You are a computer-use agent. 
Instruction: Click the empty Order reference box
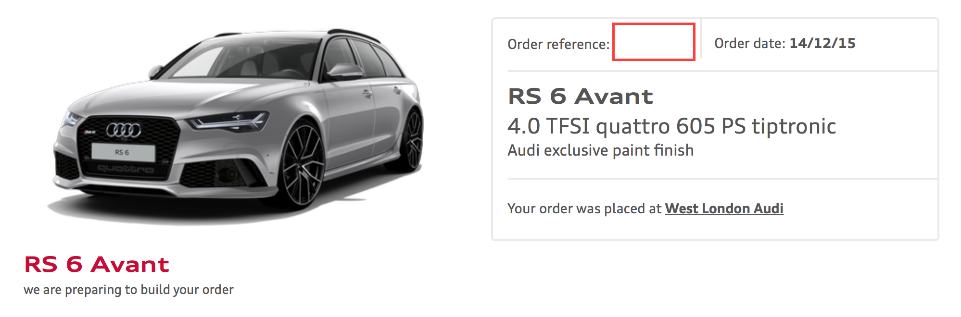point(654,42)
